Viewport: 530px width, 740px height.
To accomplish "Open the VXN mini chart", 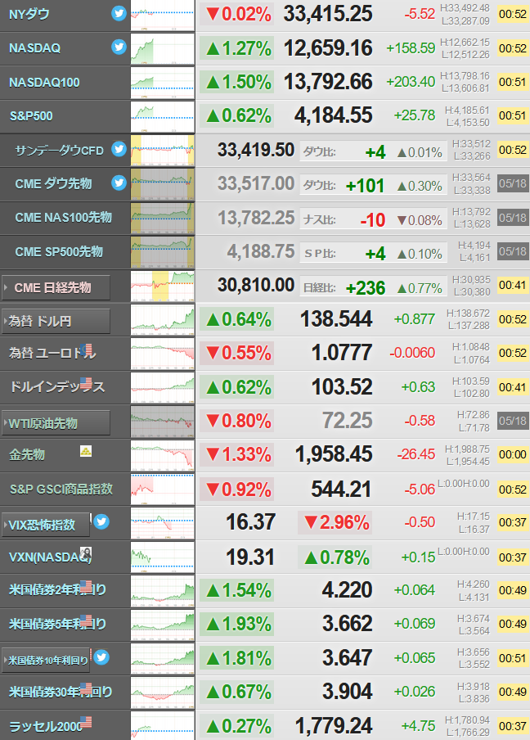I will [162, 557].
